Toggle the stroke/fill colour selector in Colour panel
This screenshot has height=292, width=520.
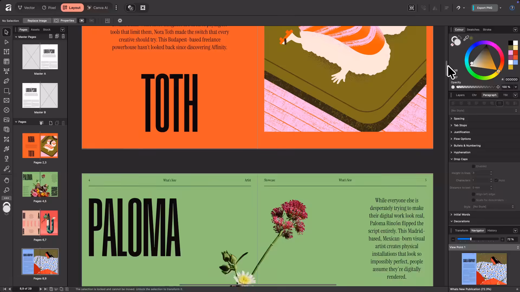pyautogui.click(x=456, y=41)
